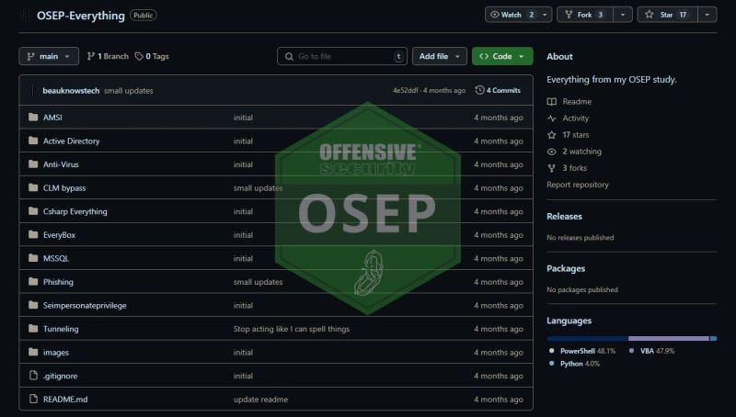Open beauknowstech user profile
Image resolution: width=736 pixels, height=417 pixels.
coord(71,90)
